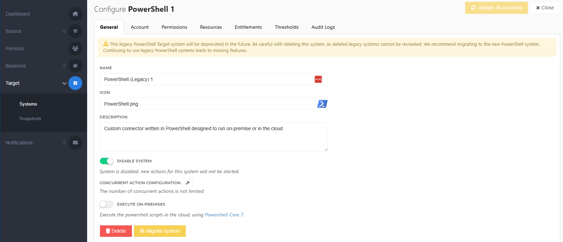
Task: Click the Persons group icon
Action: (75, 48)
